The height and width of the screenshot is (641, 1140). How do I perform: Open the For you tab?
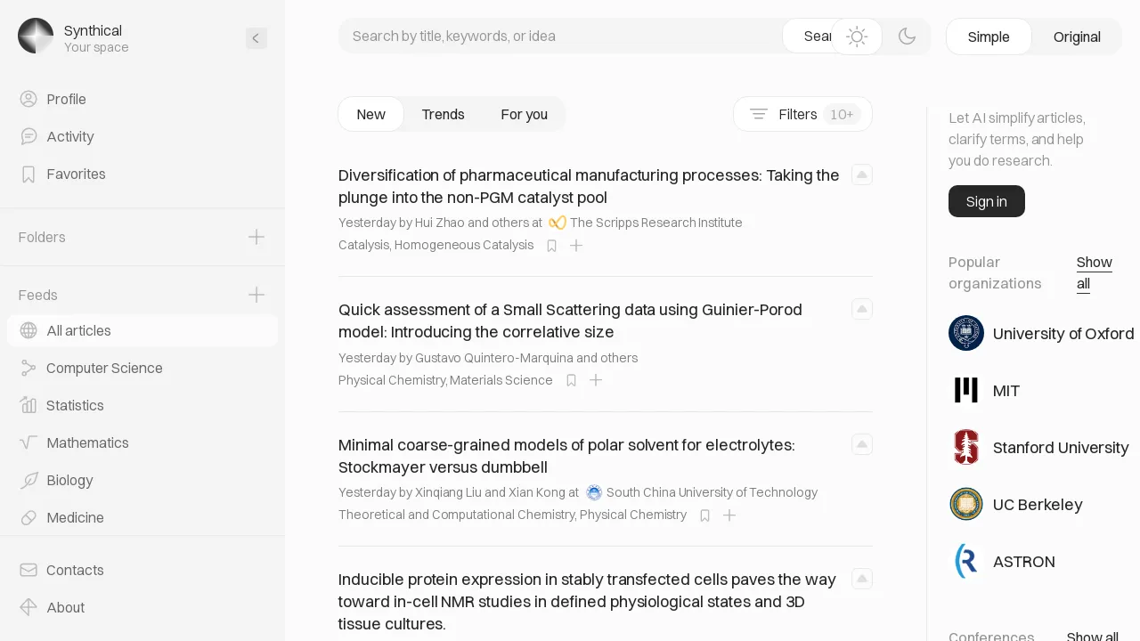(524, 114)
